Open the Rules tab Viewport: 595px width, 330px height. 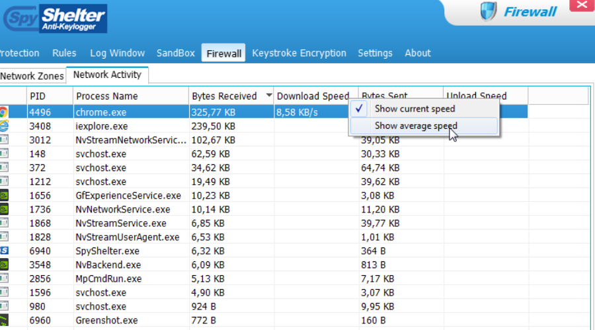pyautogui.click(x=64, y=53)
